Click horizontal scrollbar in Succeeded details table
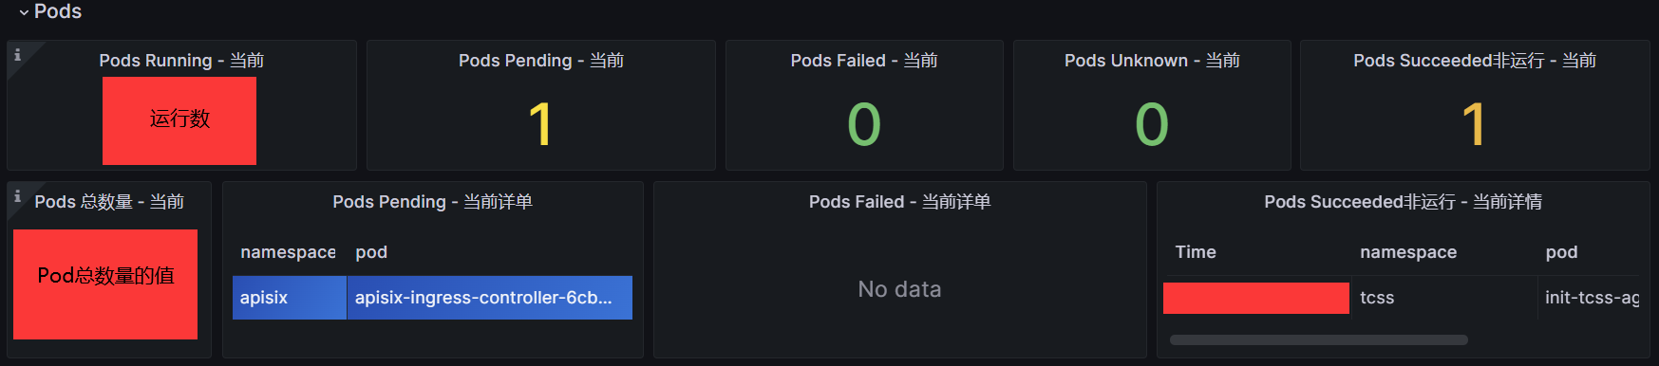The height and width of the screenshot is (366, 1659). click(1319, 339)
